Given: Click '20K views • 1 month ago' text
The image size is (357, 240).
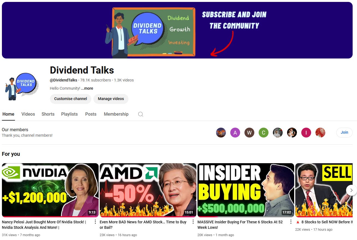Looking at the screenshot, I should coord(216,235).
